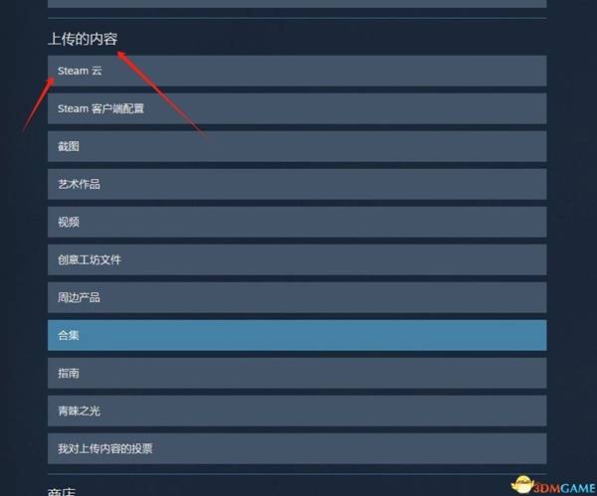
Task: Click right end of the 合集 row
Action: [x=533, y=335]
